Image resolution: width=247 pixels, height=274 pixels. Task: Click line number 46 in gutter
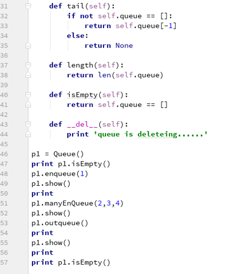[x=4, y=154]
